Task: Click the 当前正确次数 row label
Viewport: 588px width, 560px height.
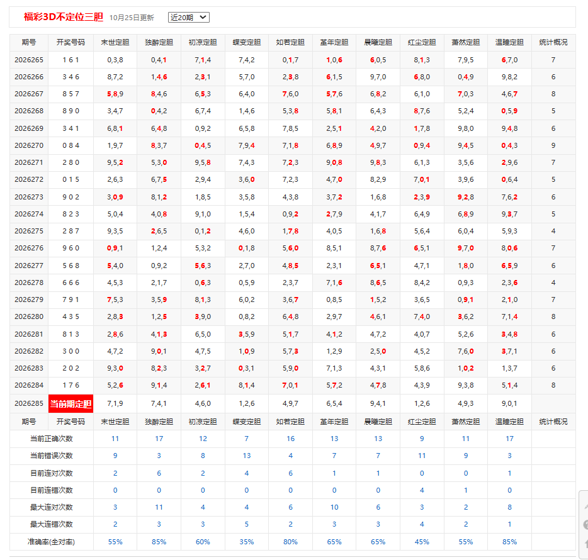Action: pyautogui.click(x=52, y=439)
